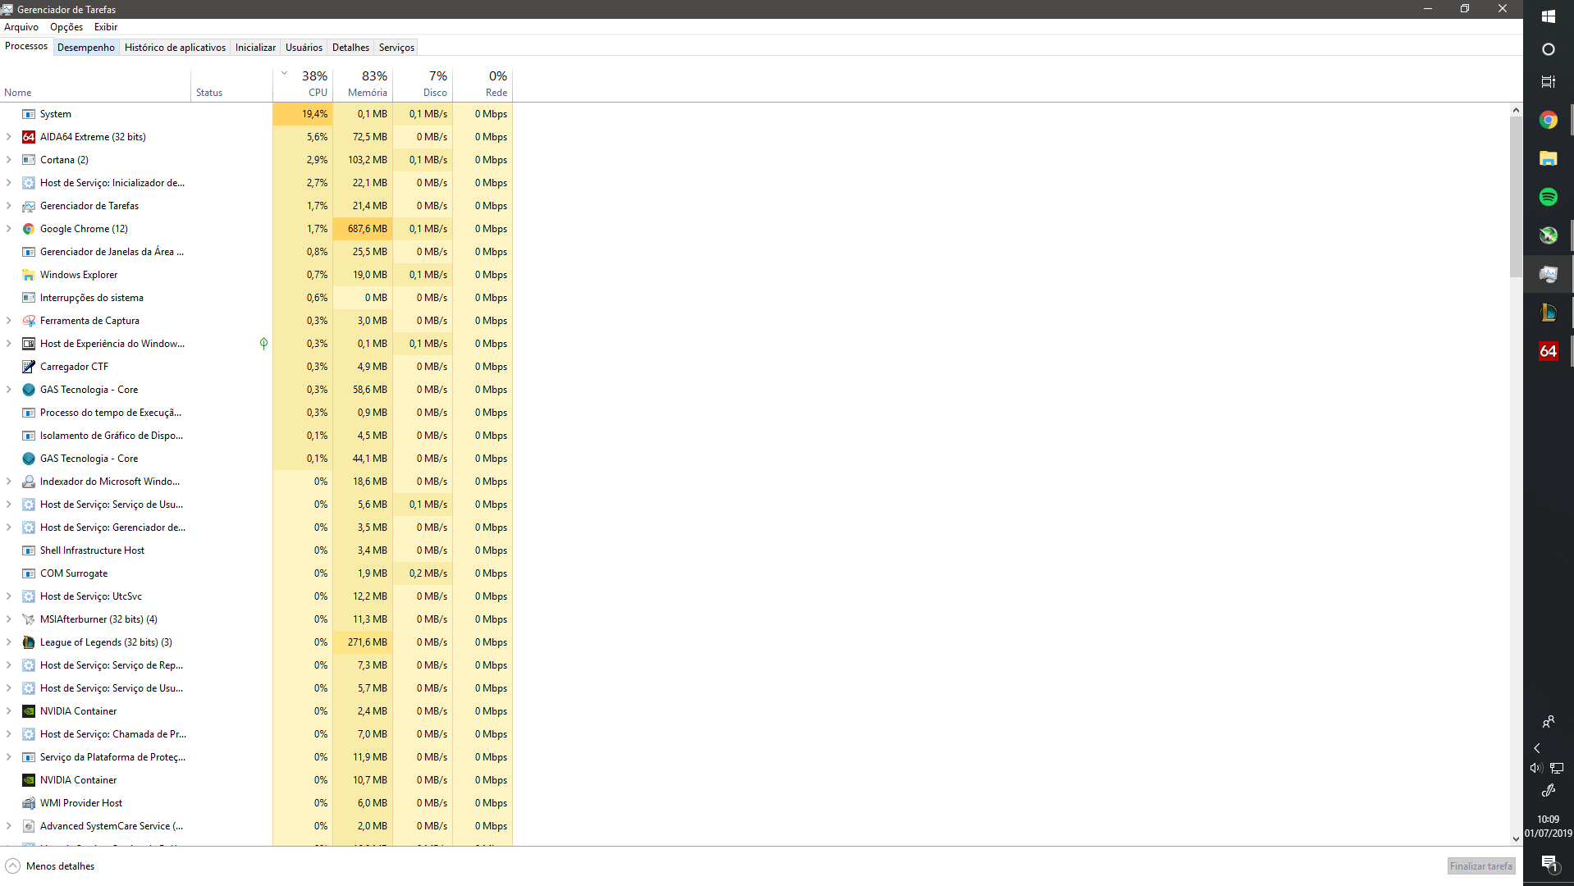Screen dimensions: 1574x886
Task: Sort by the Memória column header
Action: [x=363, y=84]
